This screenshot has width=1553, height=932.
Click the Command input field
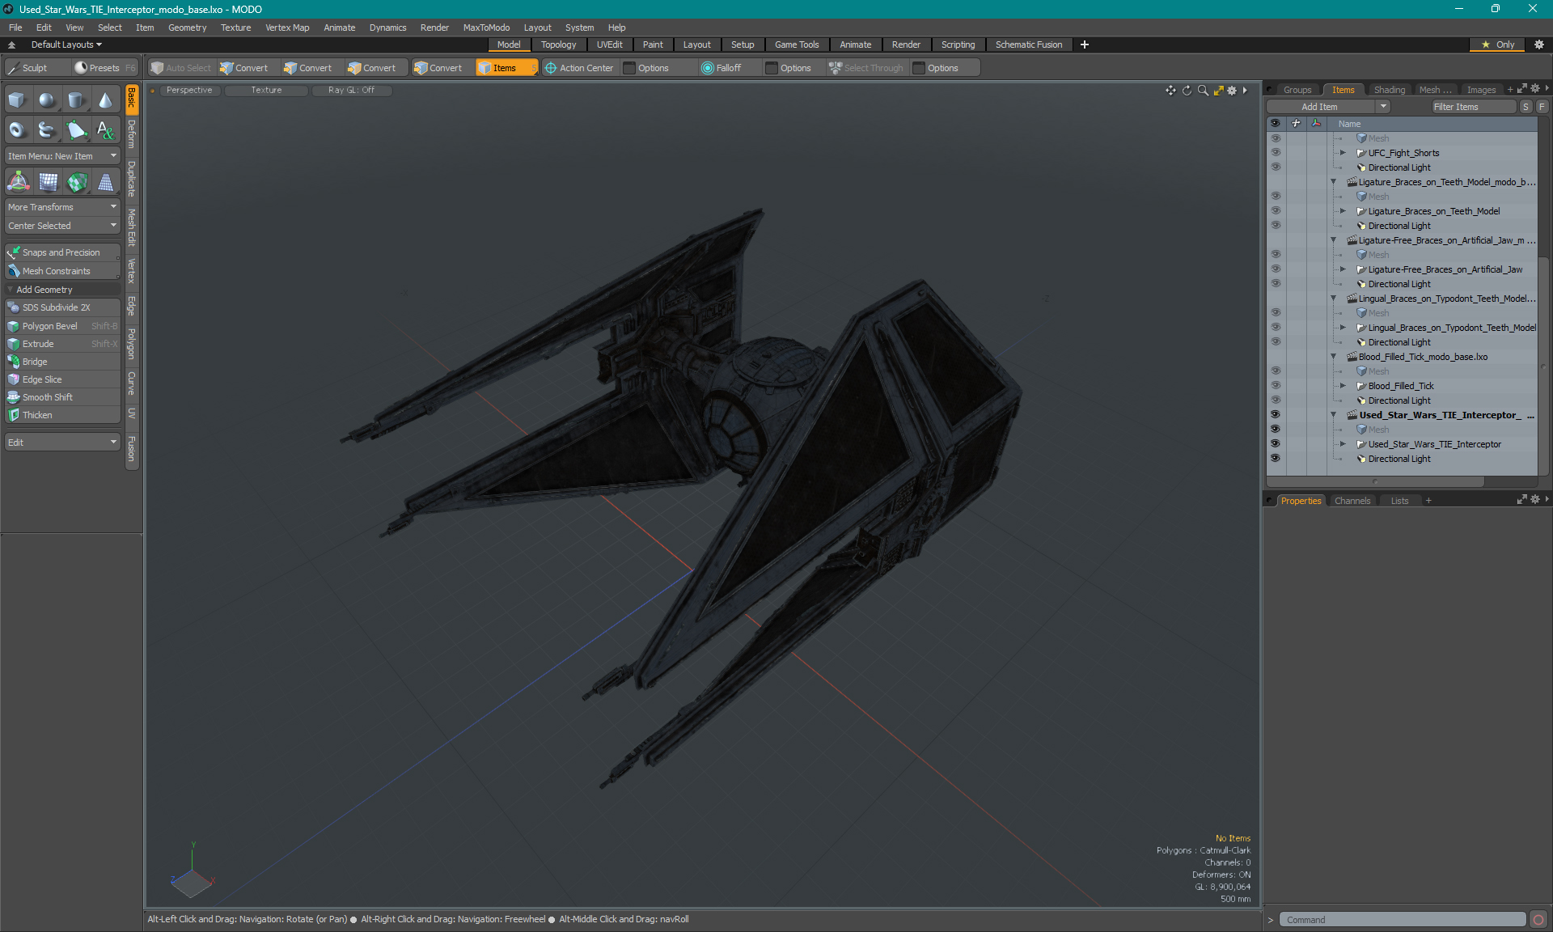1403,920
